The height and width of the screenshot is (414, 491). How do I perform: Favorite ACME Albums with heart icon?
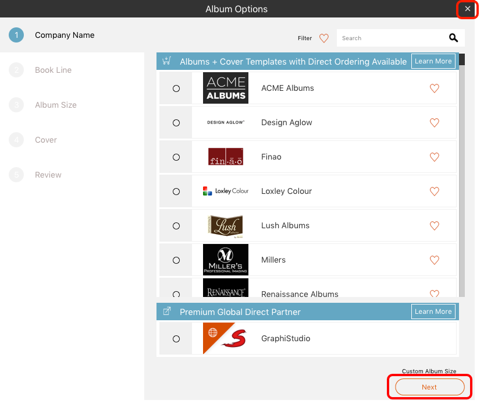pyautogui.click(x=435, y=89)
